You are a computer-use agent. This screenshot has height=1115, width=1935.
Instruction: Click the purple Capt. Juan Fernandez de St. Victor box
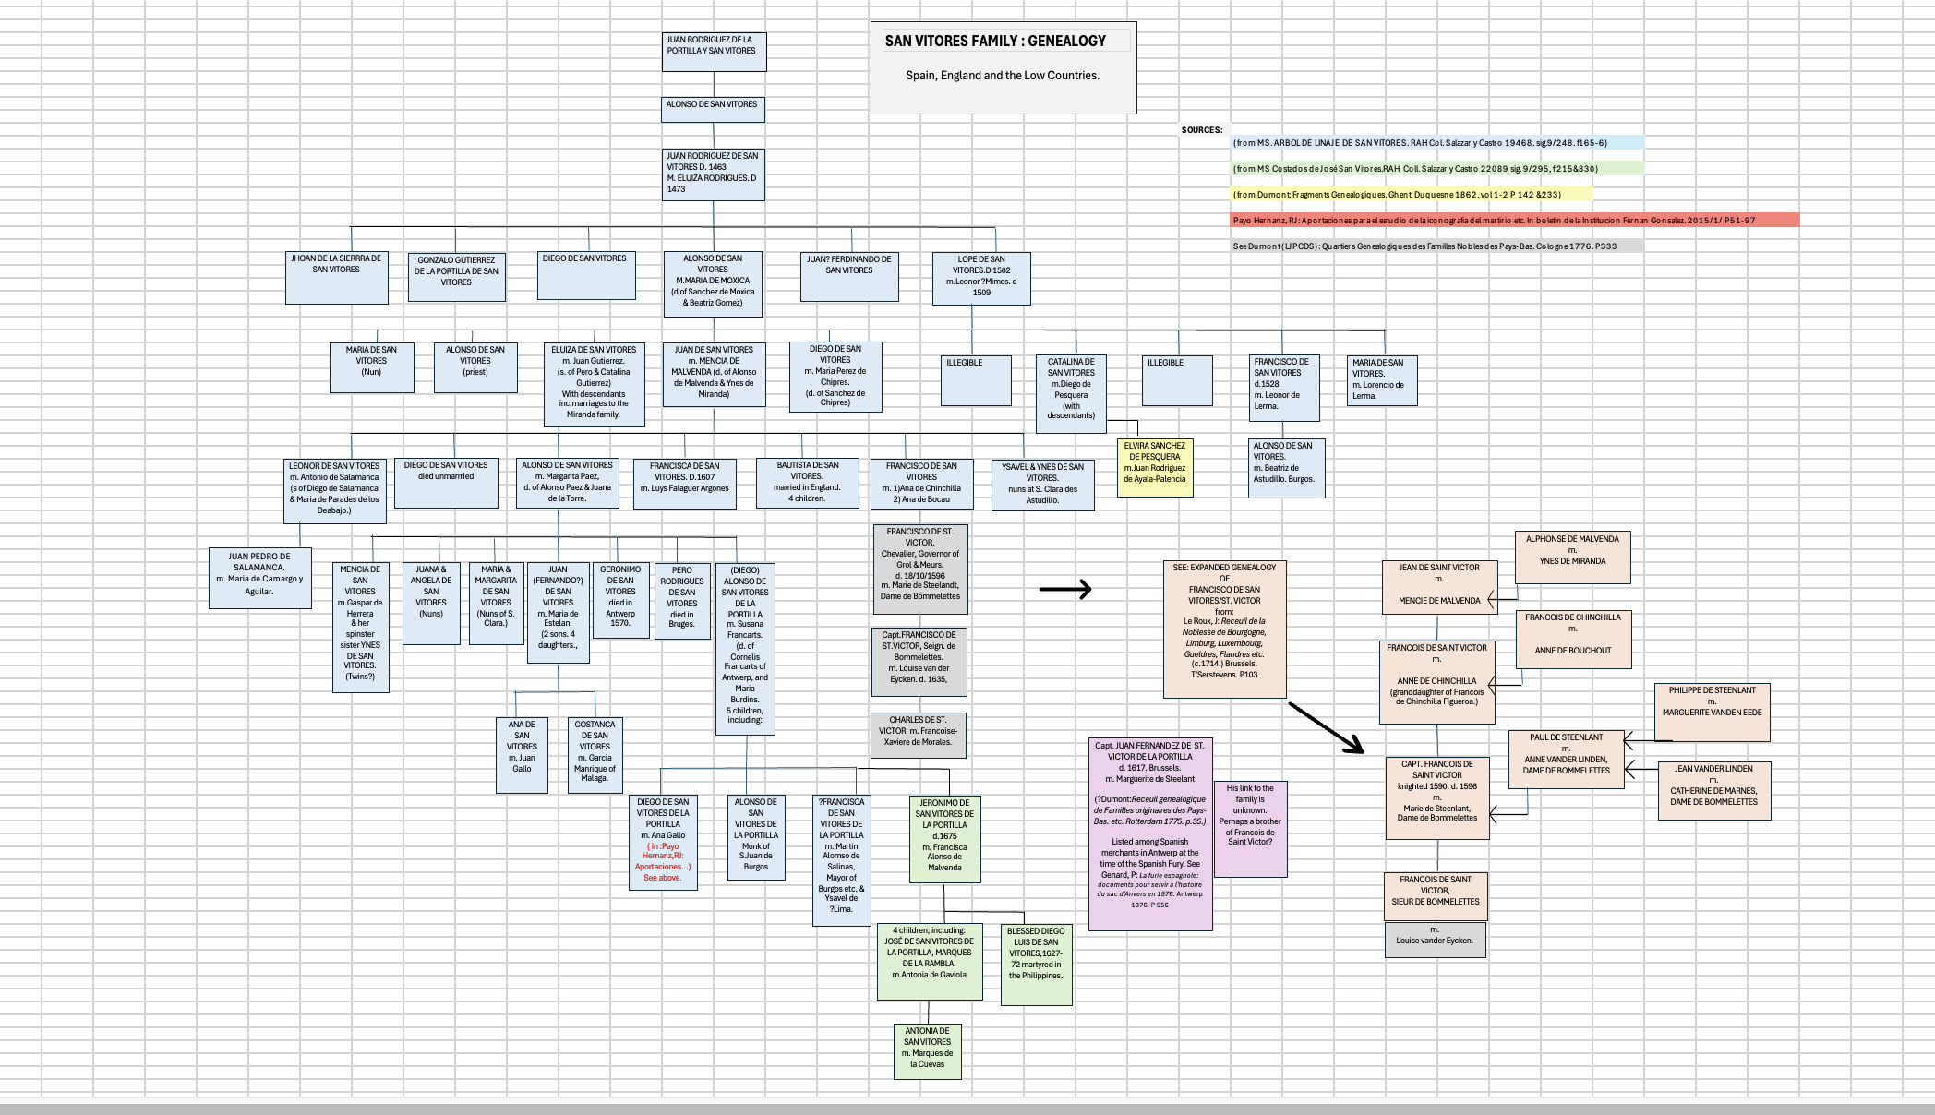tap(1150, 833)
